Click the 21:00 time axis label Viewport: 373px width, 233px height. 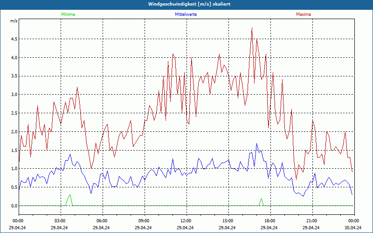[x=311, y=221]
